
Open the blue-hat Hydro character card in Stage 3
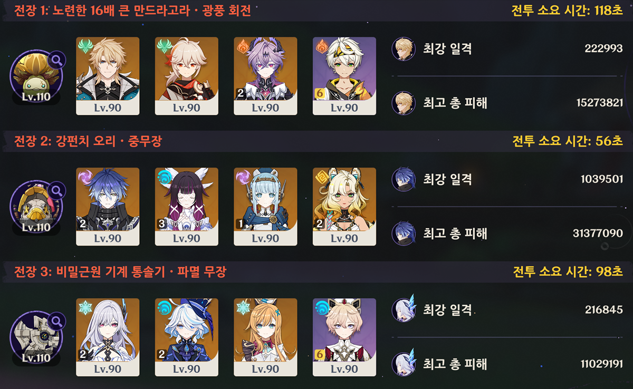point(187,337)
